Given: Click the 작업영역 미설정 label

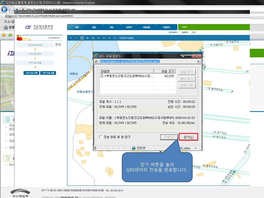Looking at the screenshot, I should point(126,38).
